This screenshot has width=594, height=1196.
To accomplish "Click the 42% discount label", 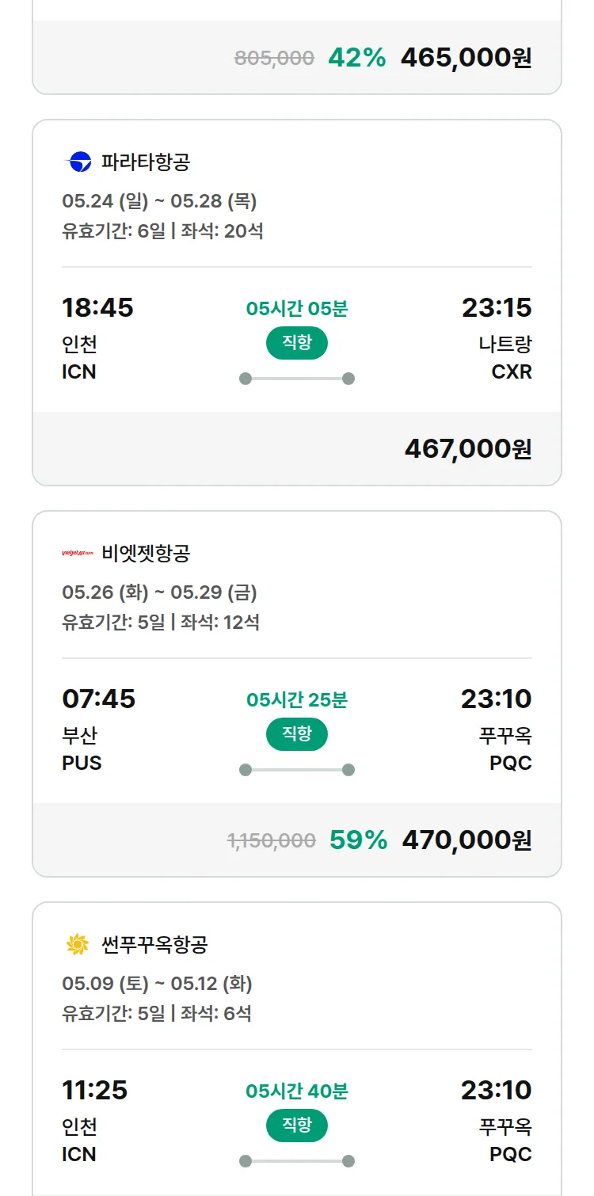I will 357,58.
